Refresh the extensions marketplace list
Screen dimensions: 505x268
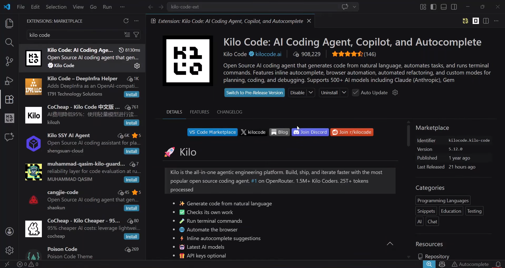[x=126, y=21]
